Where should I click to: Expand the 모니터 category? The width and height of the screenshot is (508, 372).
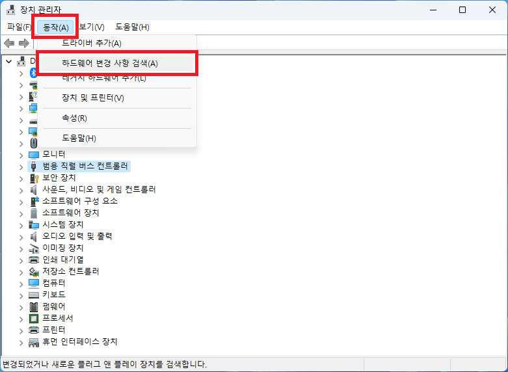click(21, 155)
